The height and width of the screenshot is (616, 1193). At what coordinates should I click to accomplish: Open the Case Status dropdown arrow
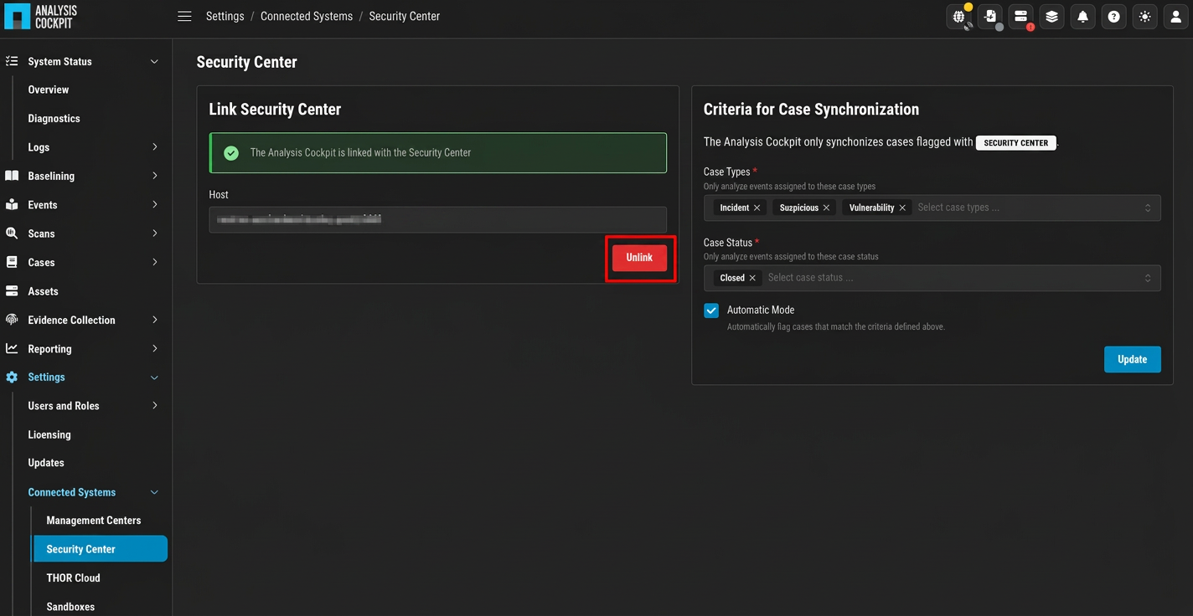tap(1148, 278)
